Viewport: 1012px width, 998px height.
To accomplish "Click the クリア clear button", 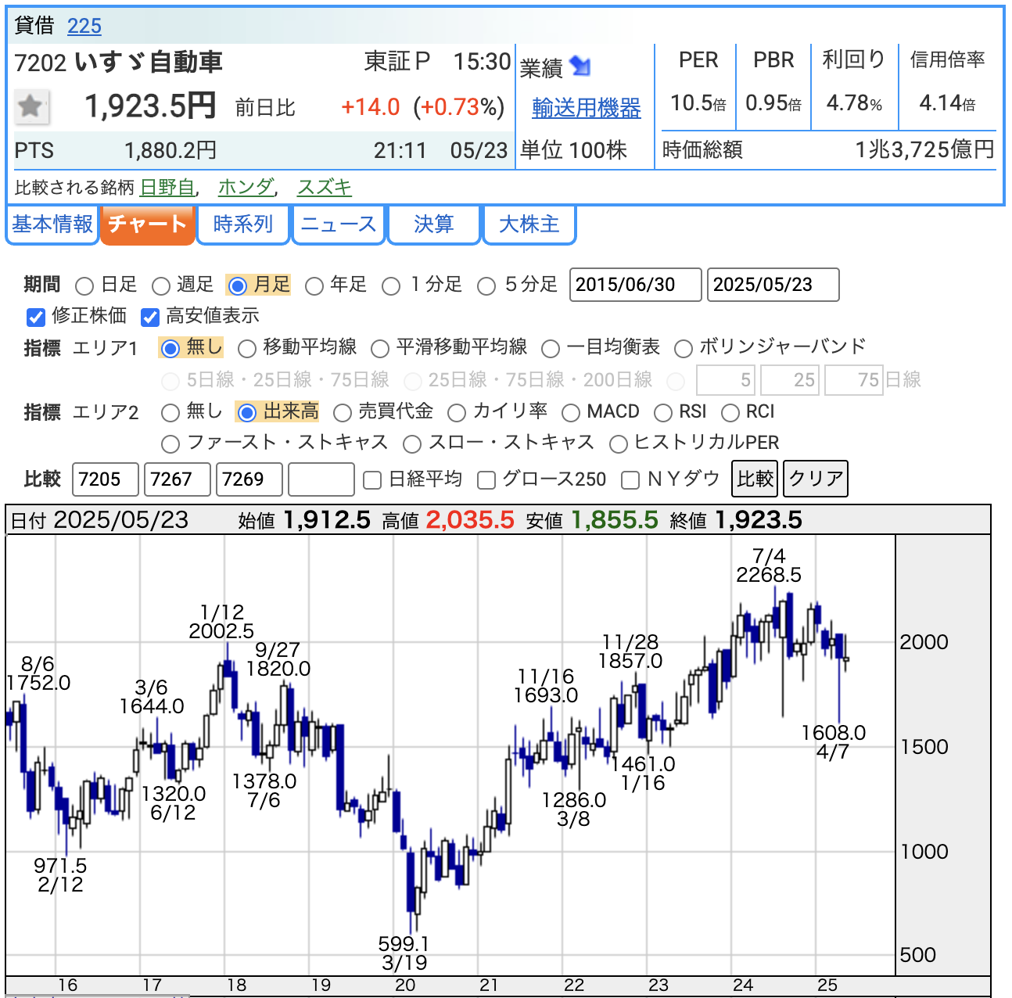I will click(816, 479).
